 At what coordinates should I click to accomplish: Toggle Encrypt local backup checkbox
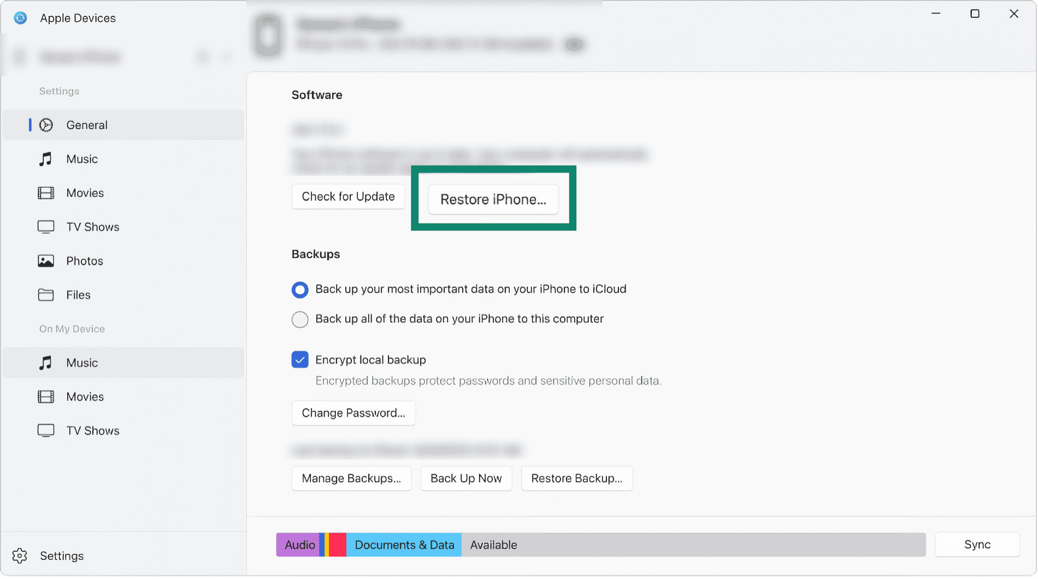click(x=300, y=360)
